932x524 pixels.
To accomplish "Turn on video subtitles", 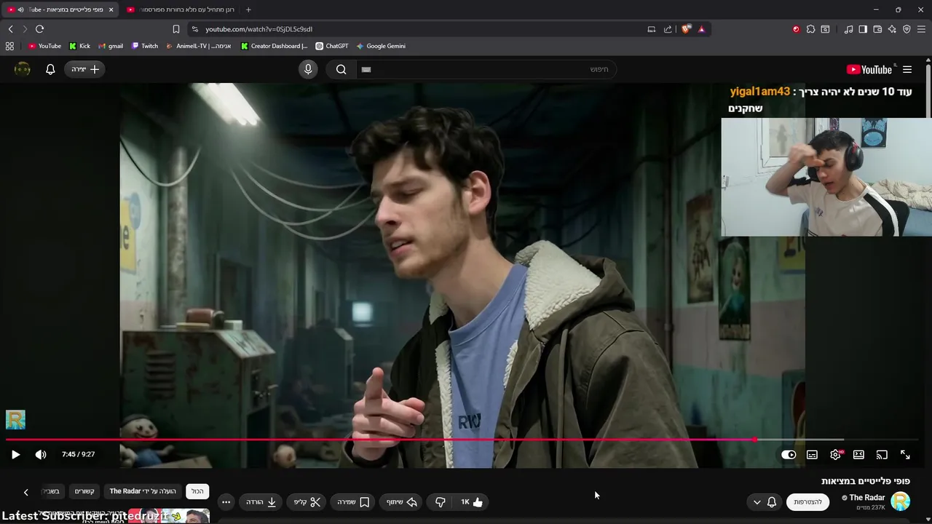I will point(812,455).
